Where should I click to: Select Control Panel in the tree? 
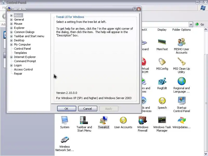point(22,49)
